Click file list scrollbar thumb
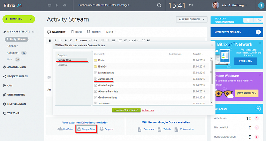This screenshot has width=266, height=141. 211,72
